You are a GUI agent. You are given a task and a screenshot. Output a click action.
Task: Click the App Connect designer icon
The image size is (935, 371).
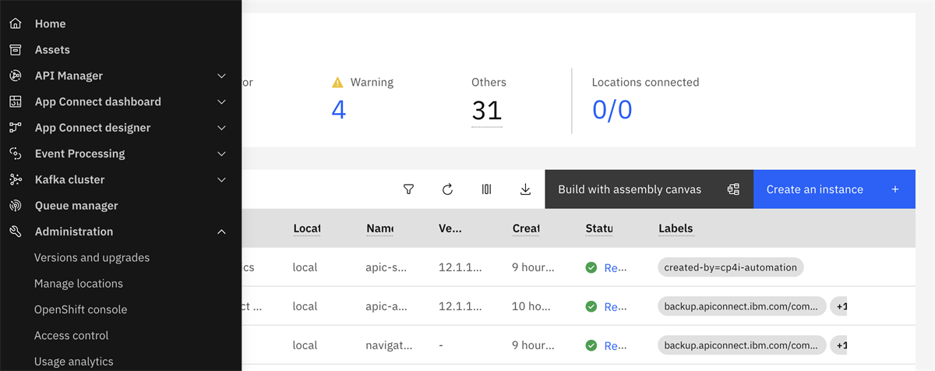15,128
